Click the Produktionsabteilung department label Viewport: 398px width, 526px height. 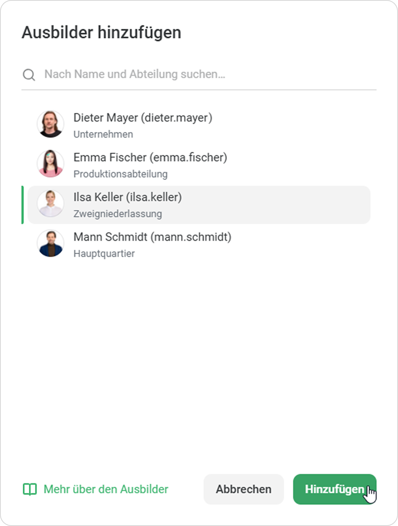pos(121,174)
